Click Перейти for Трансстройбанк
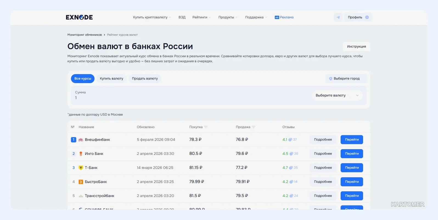 tap(352, 196)
